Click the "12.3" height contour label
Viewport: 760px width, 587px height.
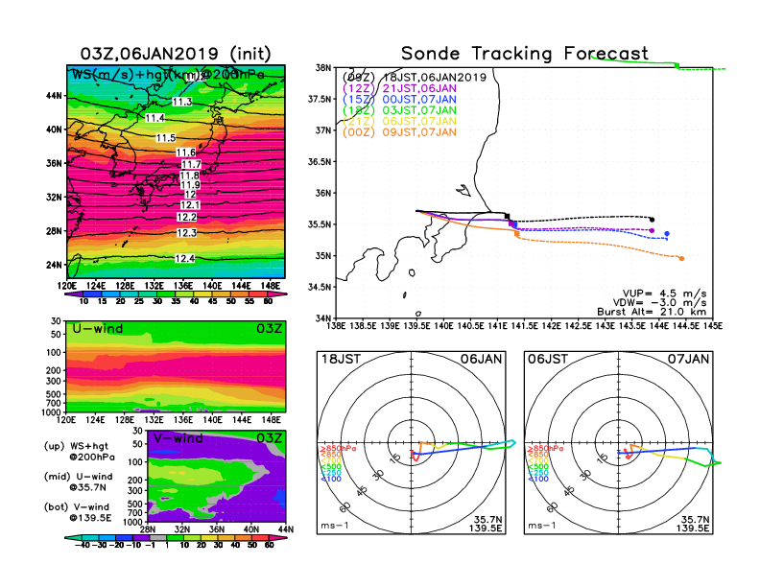coord(186,233)
